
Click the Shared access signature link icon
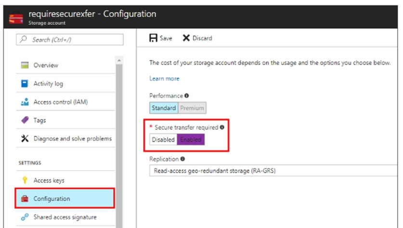25,217
